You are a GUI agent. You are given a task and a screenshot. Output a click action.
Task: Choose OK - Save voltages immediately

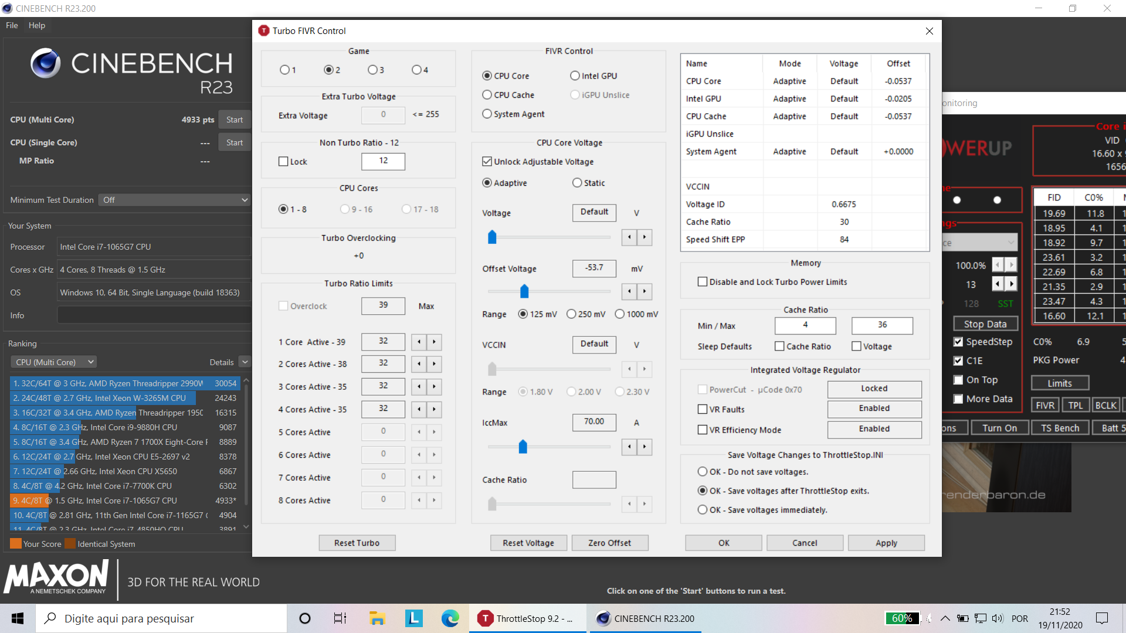(x=762, y=510)
